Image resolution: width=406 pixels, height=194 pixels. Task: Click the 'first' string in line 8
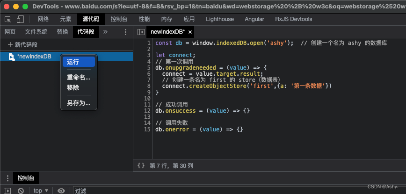point(261,86)
